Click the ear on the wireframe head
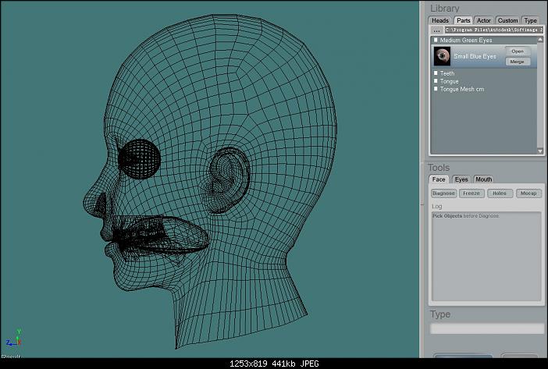 [228, 179]
